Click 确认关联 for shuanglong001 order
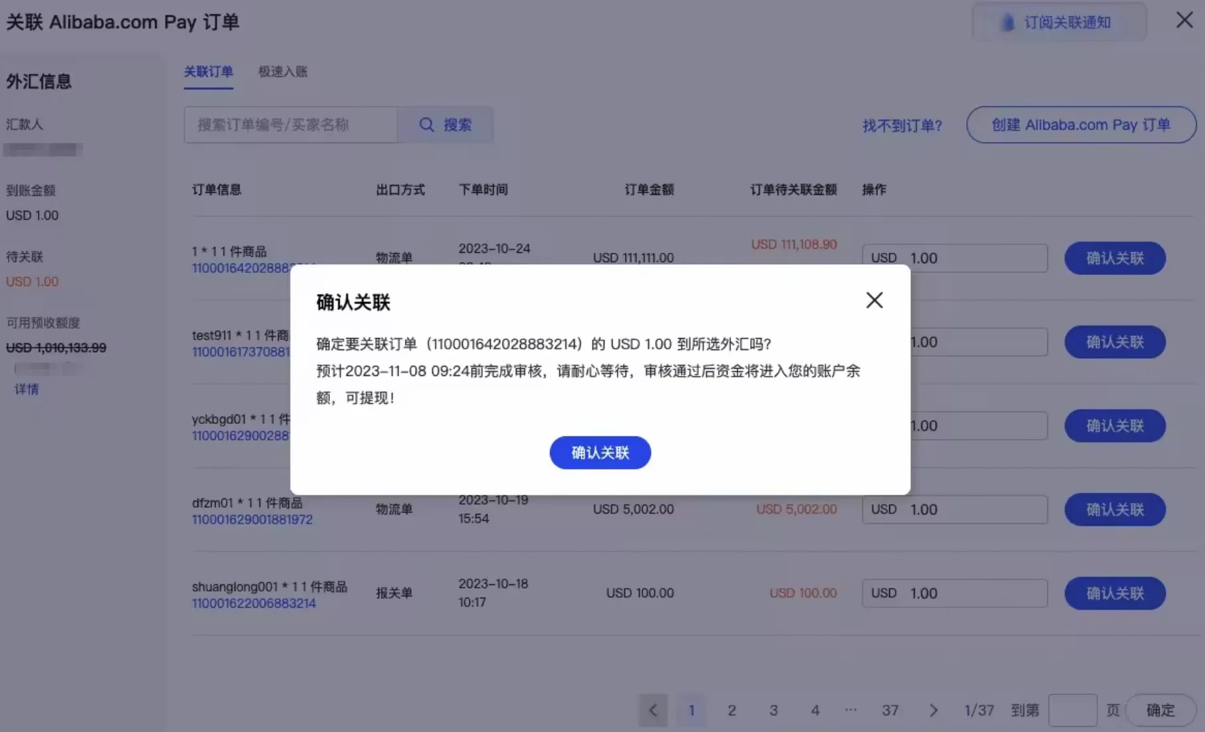 pos(1115,593)
